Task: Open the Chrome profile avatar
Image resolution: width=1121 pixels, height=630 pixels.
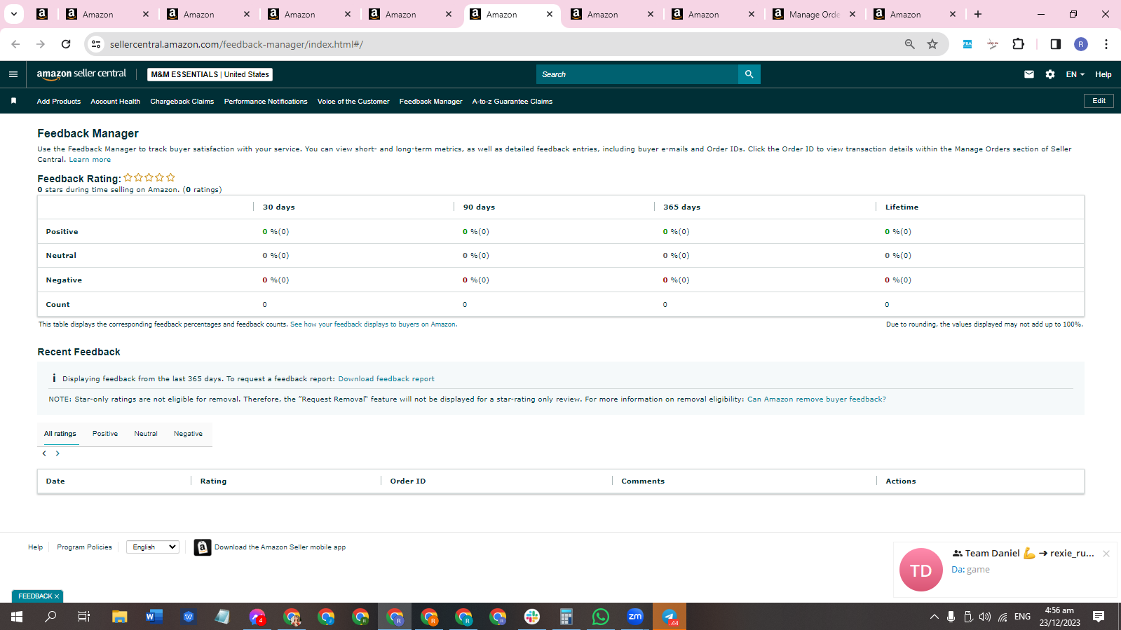Action: [1081, 44]
